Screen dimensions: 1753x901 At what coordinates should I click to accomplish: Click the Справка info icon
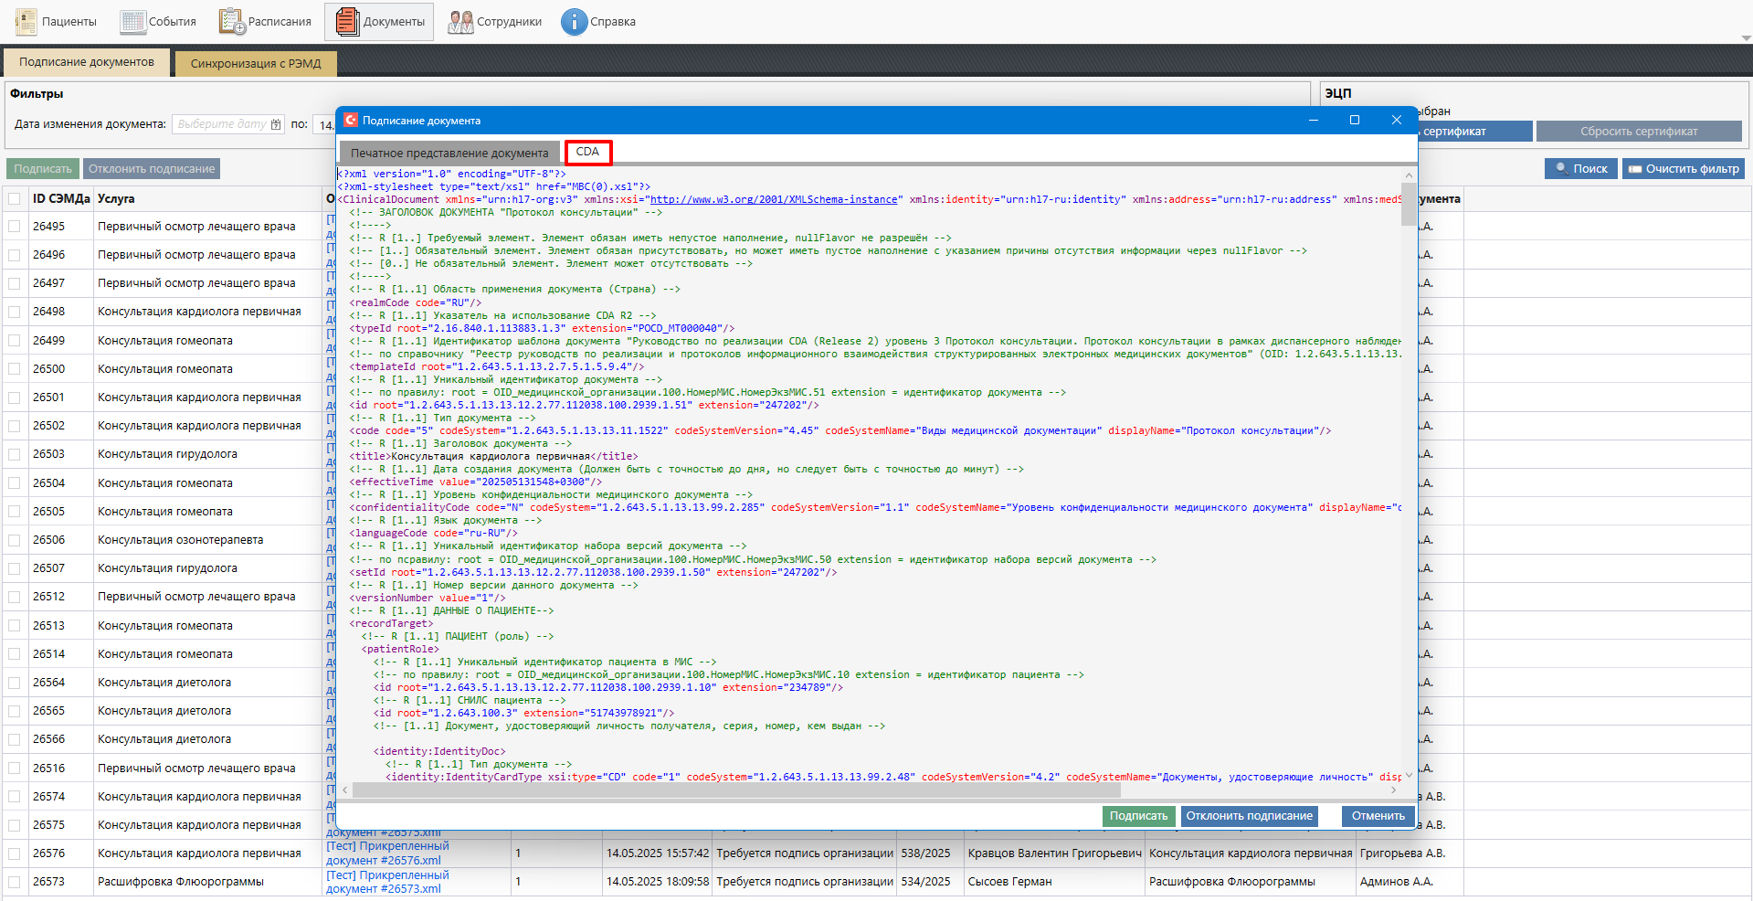coord(574,22)
